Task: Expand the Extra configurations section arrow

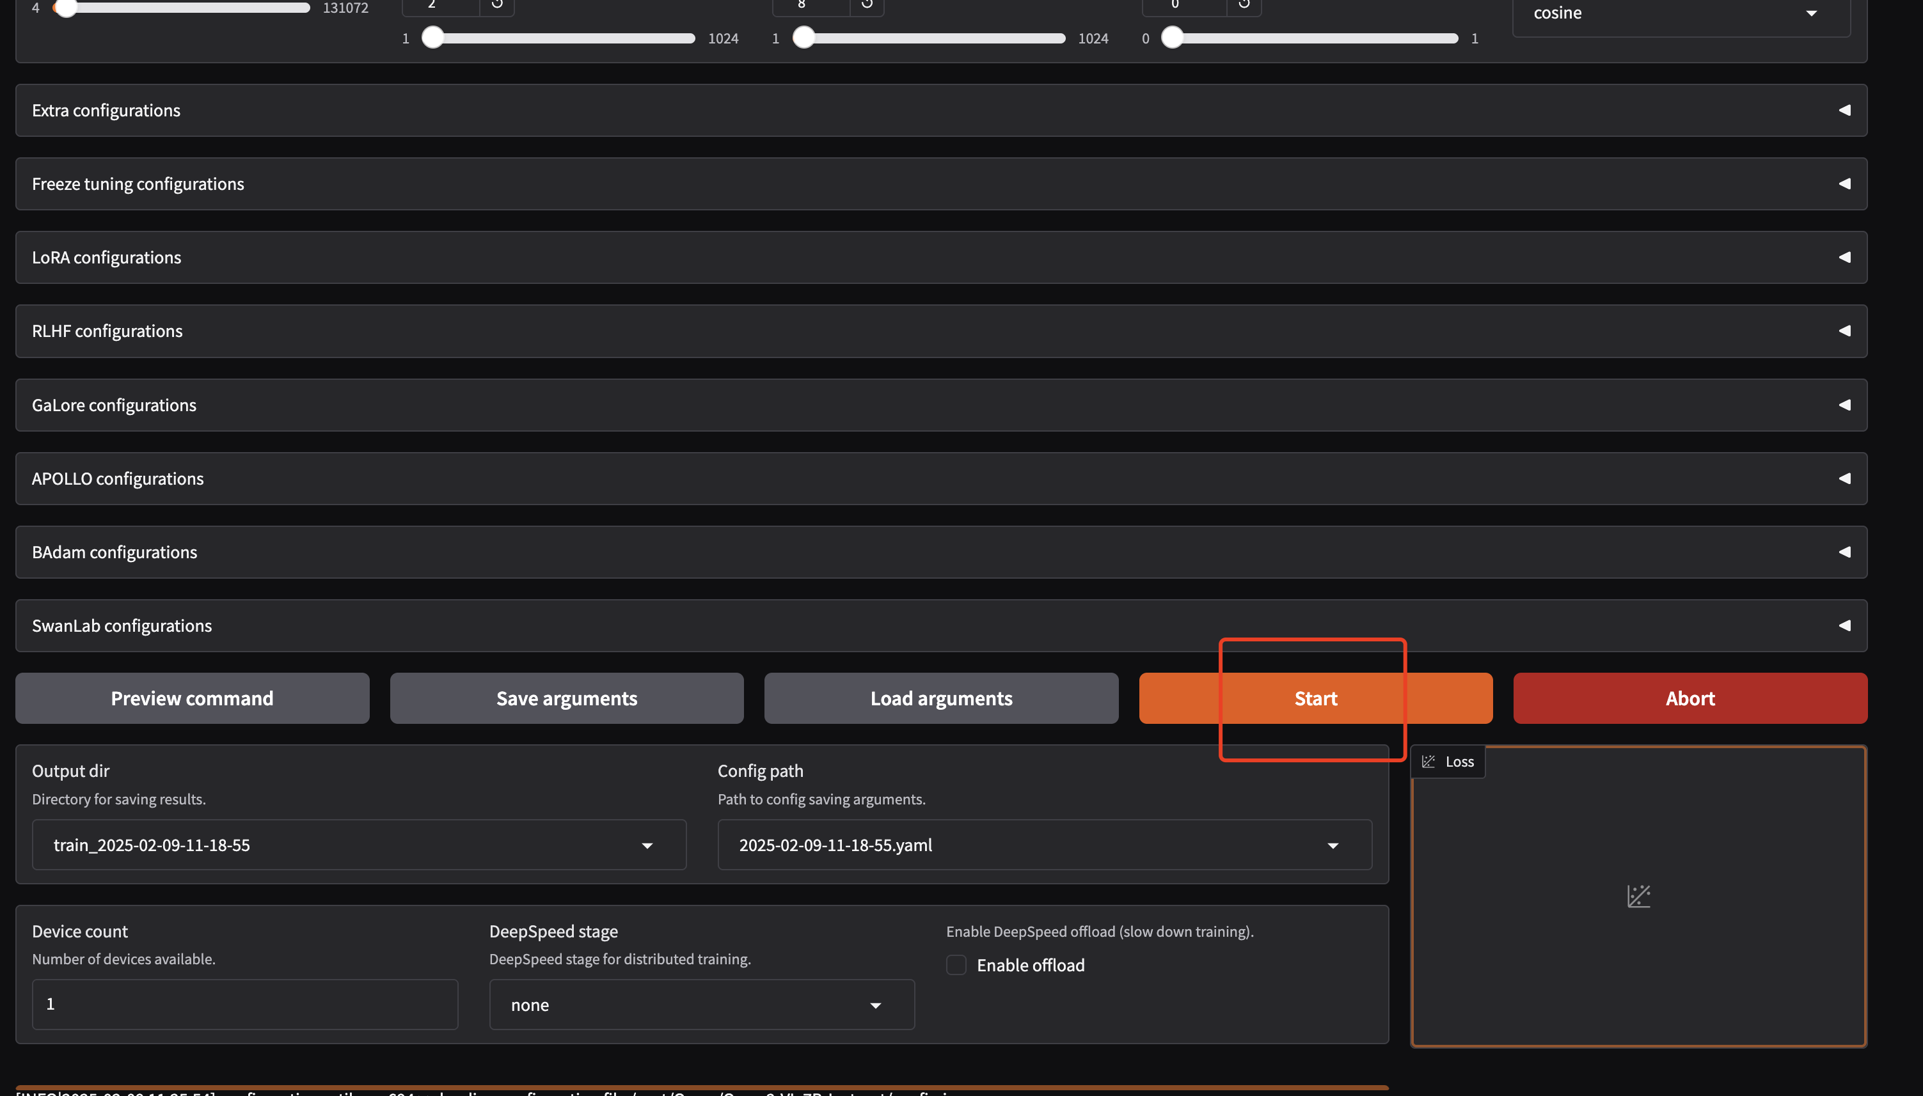Action: (1844, 111)
